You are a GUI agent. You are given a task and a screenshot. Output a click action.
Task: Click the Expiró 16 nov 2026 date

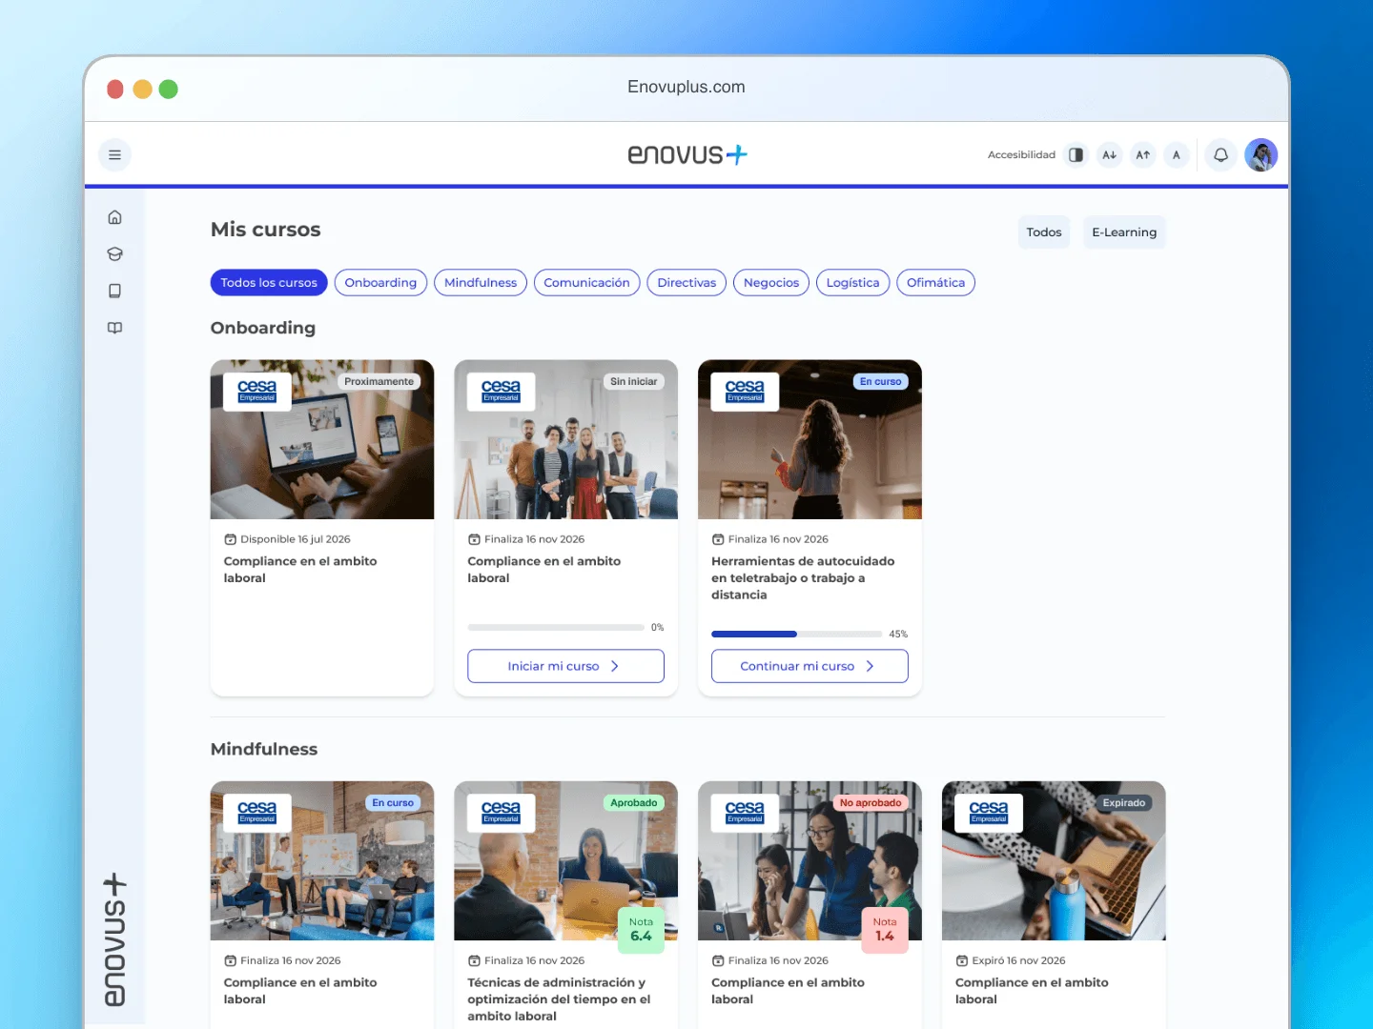(1018, 960)
